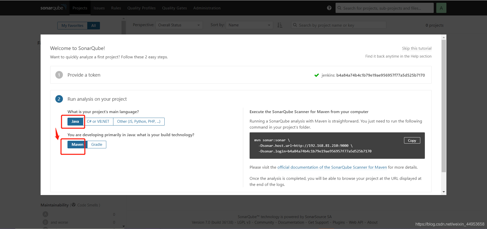Image resolution: width=487 pixels, height=229 pixels.
Task: Open the Community footer link
Action: click(x=264, y=222)
